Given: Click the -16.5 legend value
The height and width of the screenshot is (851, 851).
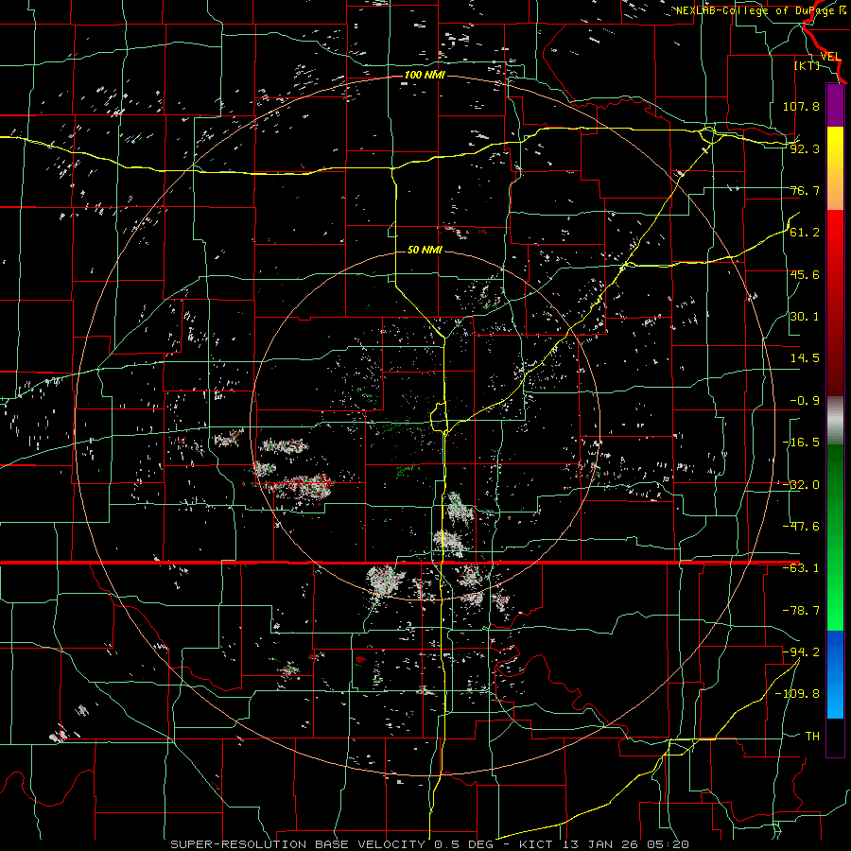Looking at the screenshot, I should pyautogui.click(x=801, y=443).
